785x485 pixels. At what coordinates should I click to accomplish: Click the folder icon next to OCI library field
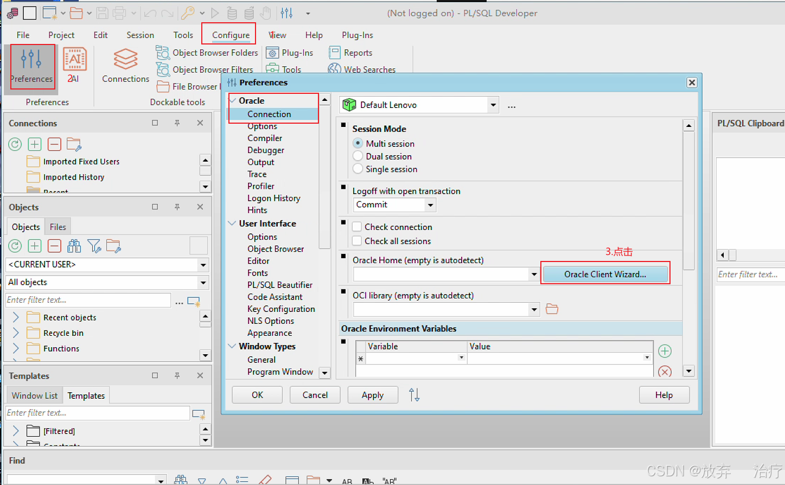pos(551,309)
